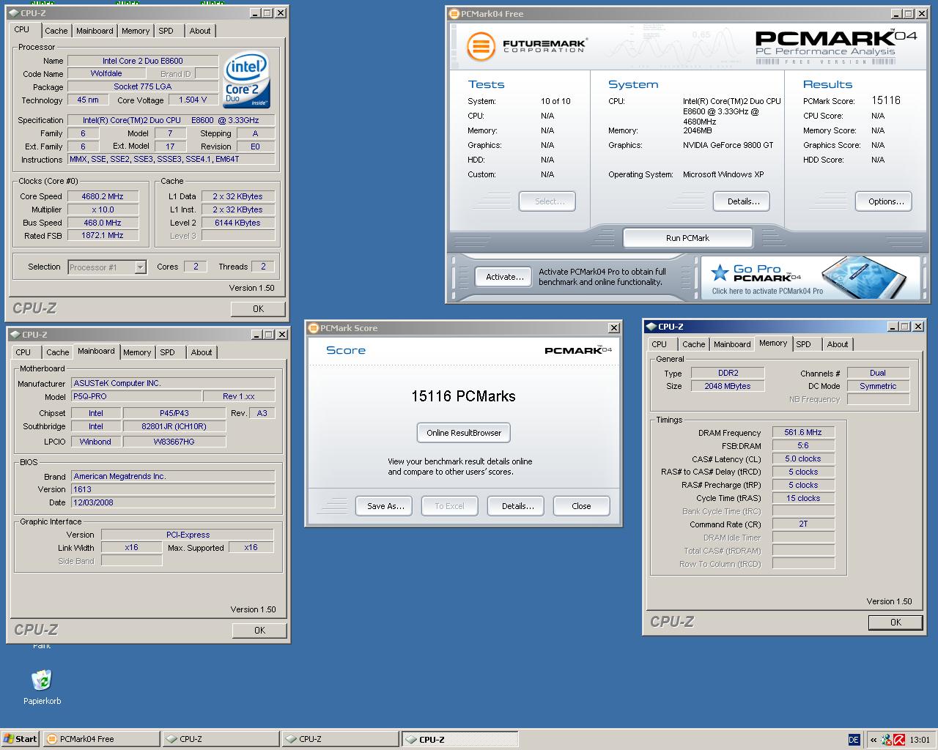Click the BIOS Date value 12/03/2008
The image size is (938, 750).
(173, 502)
